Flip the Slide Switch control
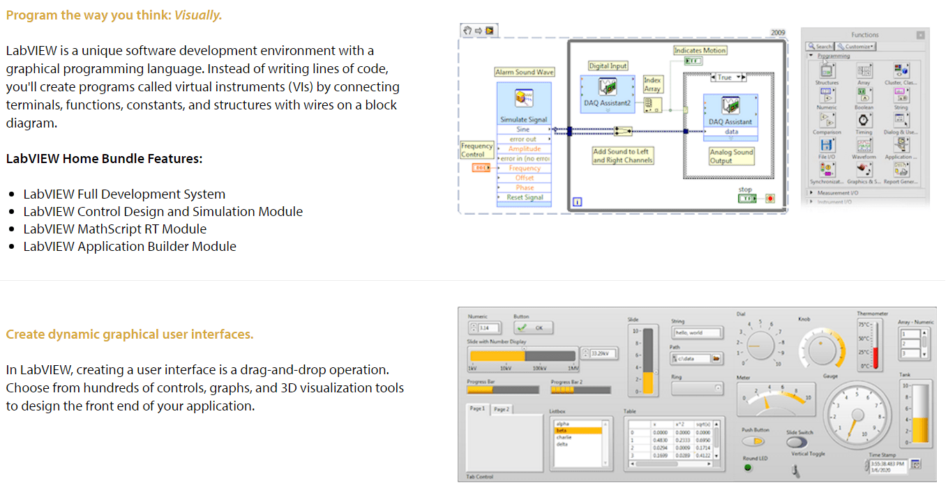The image size is (948, 492). pos(797,443)
